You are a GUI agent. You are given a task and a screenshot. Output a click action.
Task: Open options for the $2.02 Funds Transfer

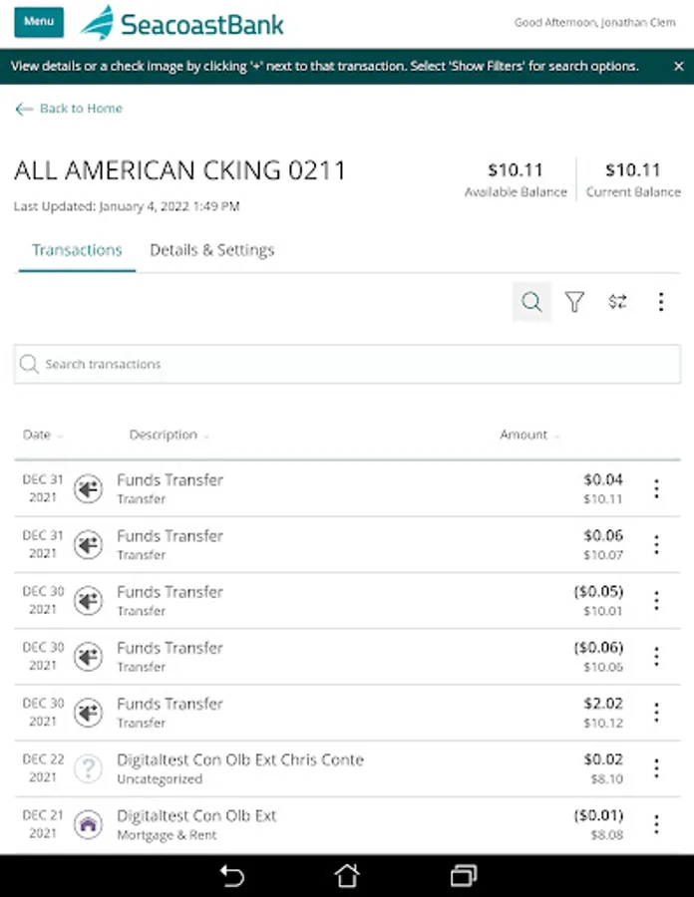tap(656, 712)
